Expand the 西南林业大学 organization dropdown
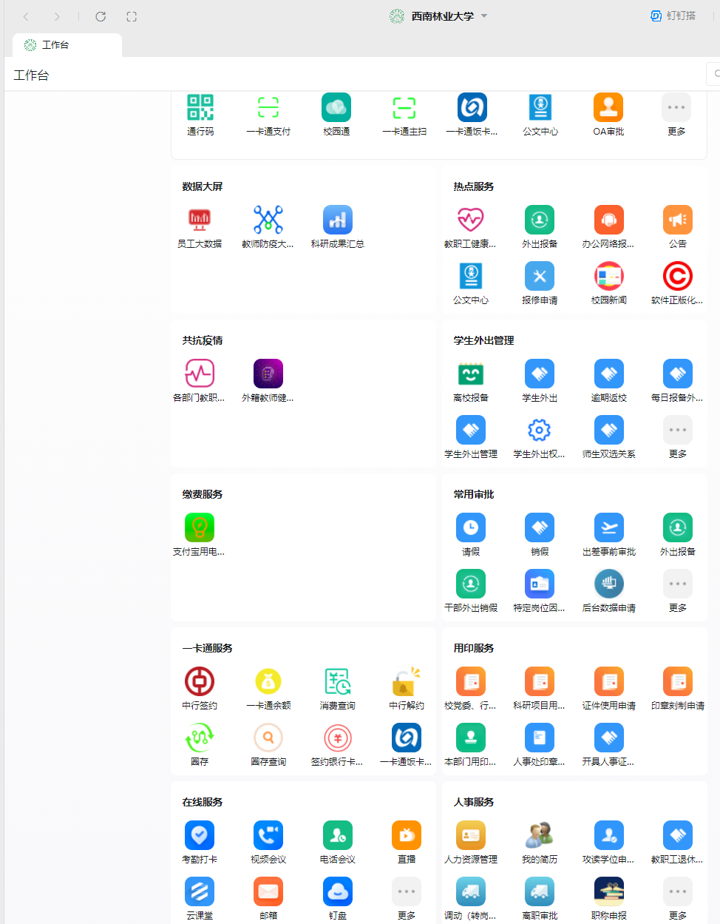 (x=484, y=16)
